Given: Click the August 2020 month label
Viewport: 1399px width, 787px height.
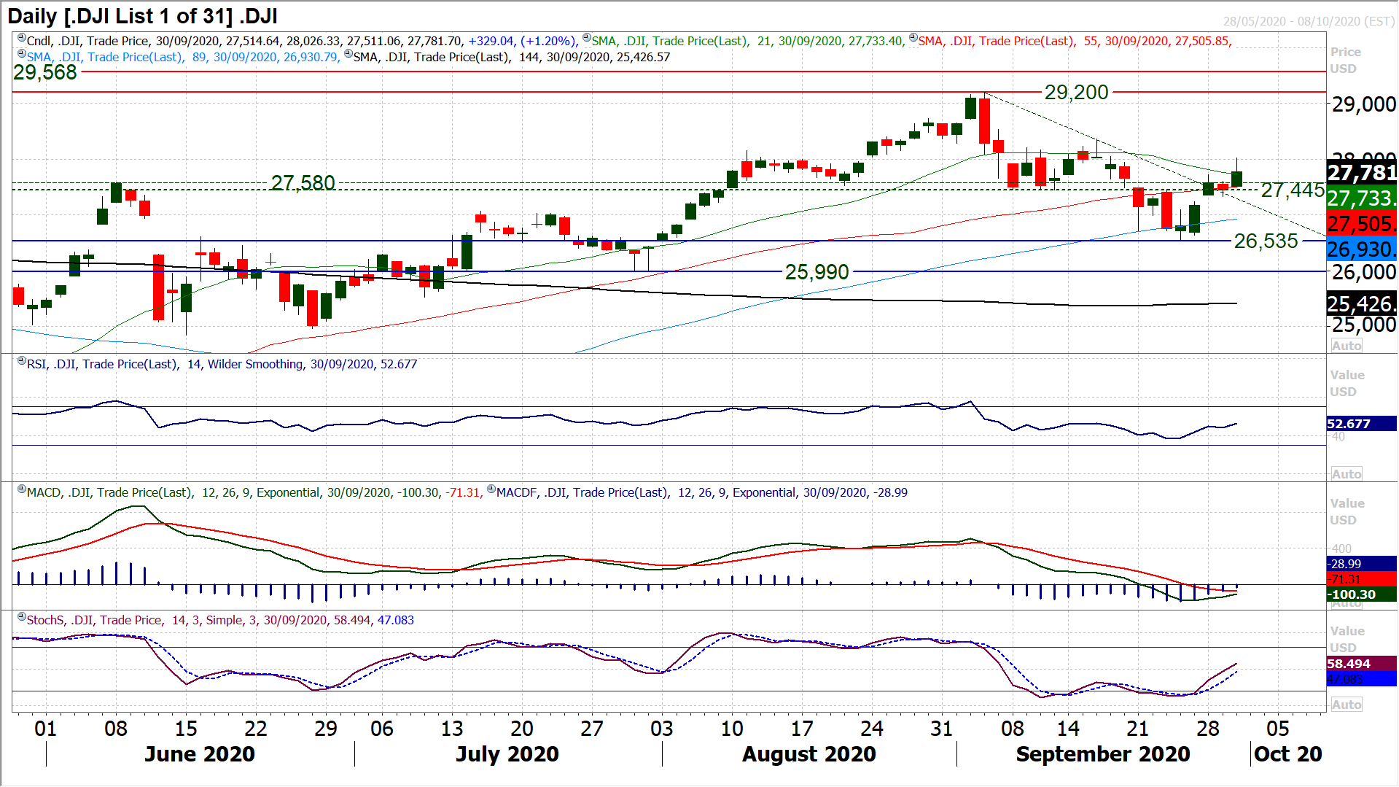Looking at the screenshot, I should tap(809, 754).
